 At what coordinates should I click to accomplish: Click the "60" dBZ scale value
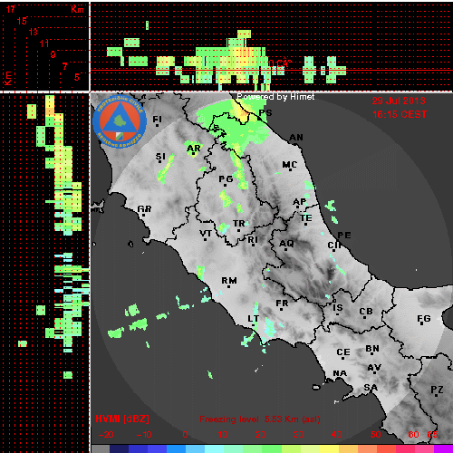[x=413, y=435]
